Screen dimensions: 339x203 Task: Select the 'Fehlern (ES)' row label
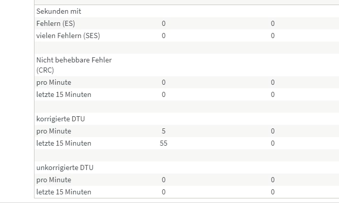pos(56,23)
